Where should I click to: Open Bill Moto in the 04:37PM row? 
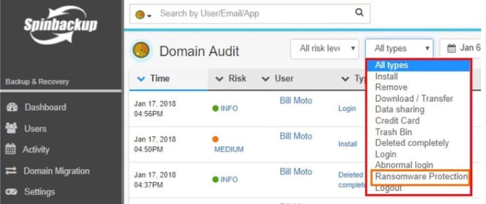tap(296, 172)
